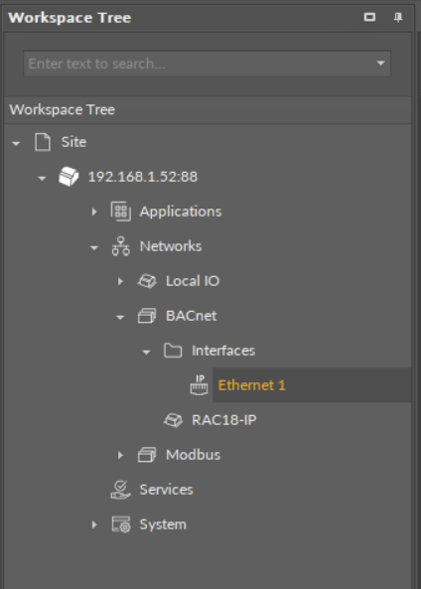Focus the Enter text to search field
This screenshot has width=421, height=589.
point(199,64)
